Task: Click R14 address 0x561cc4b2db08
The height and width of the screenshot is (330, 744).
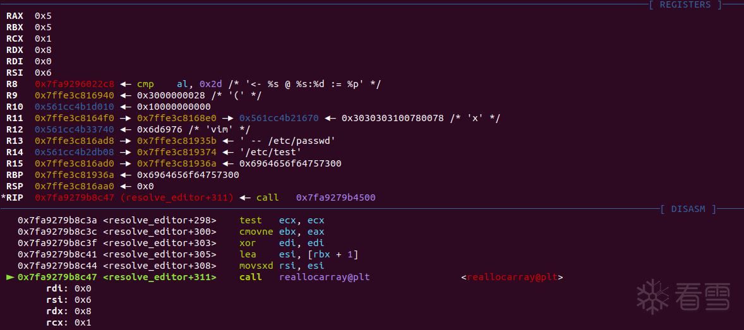Action: point(75,153)
